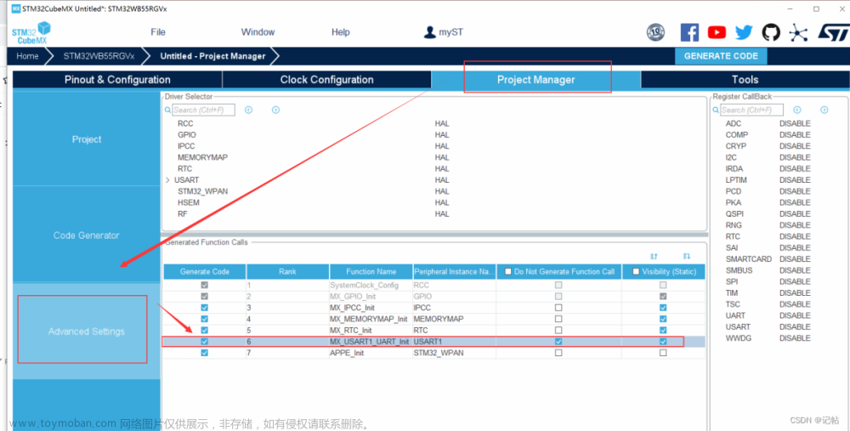
Task: Open HAL driver dropdown for GPIO
Action: [442, 135]
